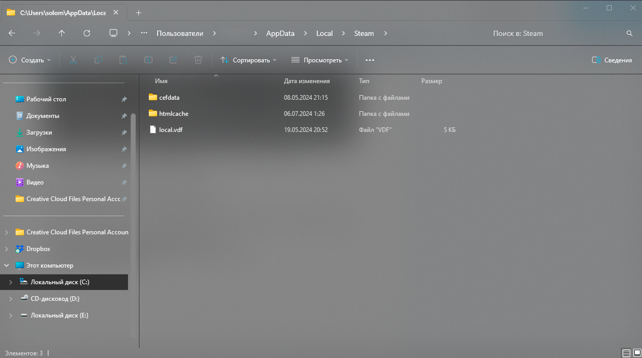Screen dimensions: 642x358
Task: Open Загрузки in quick access sidebar
Action: [39, 132]
